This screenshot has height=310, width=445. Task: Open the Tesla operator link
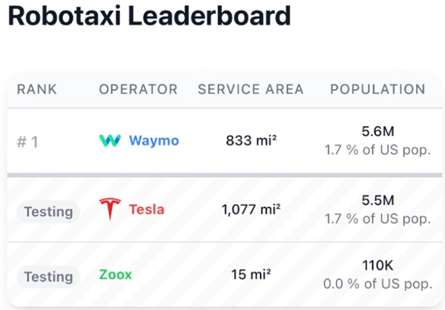(147, 209)
